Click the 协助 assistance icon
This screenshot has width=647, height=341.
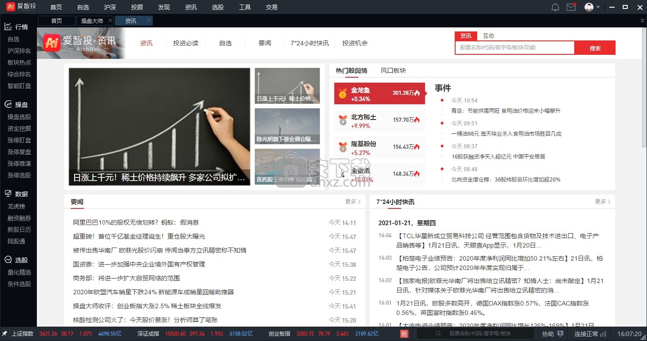coord(560,334)
